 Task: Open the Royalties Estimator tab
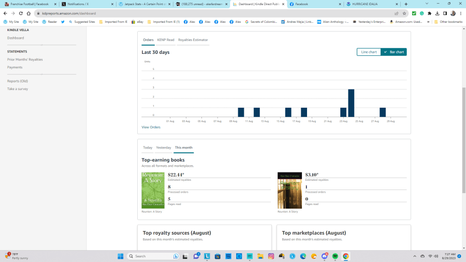click(x=193, y=40)
